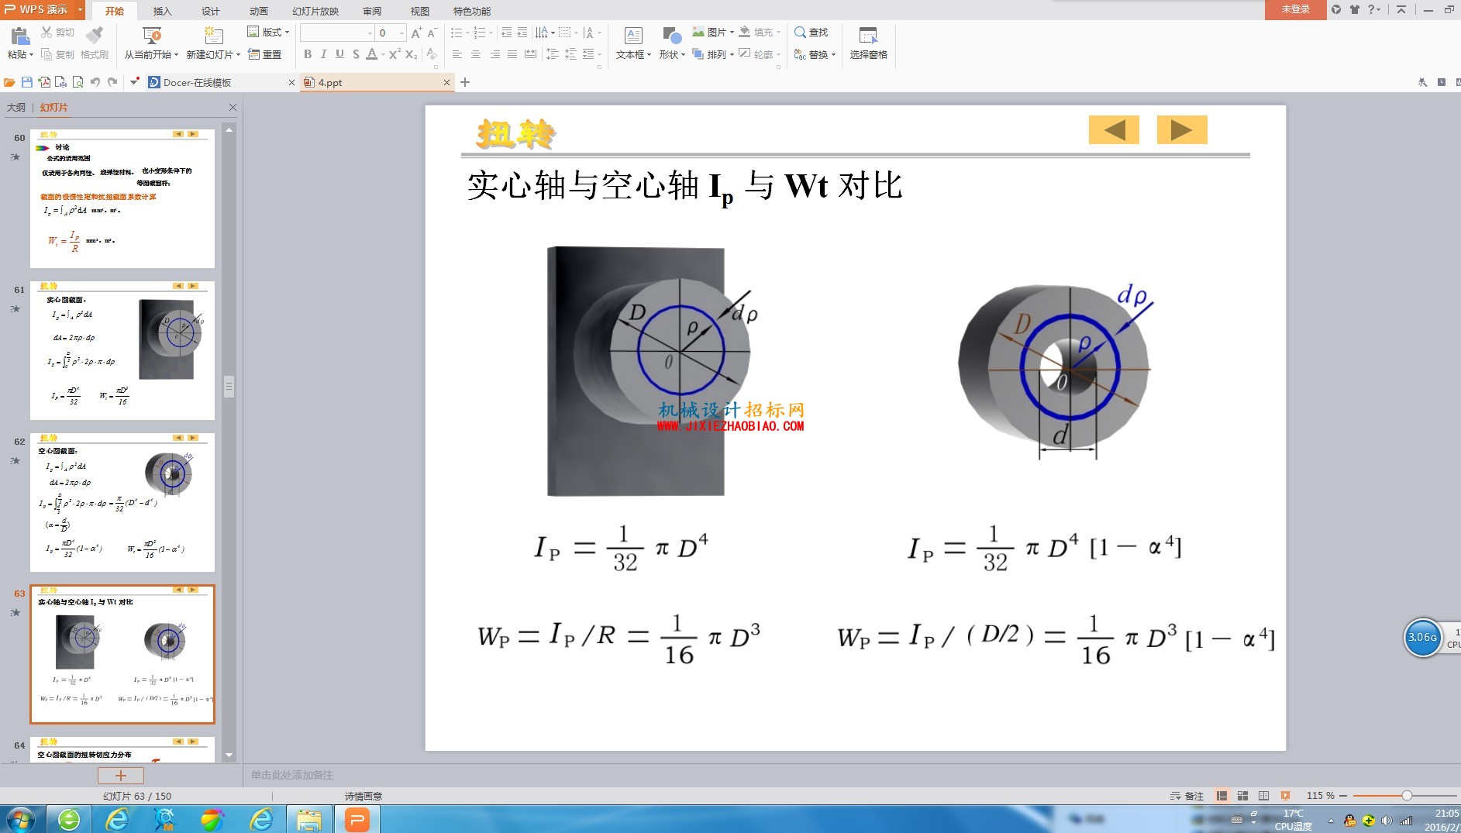
Task: Open the Shapes (形状) dropdown
Action: pos(672,54)
